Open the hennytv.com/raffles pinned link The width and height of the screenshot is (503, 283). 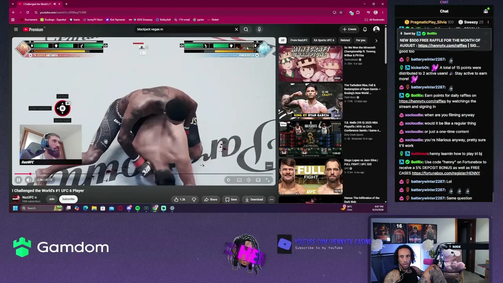[442, 46]
